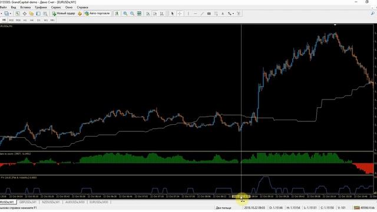
Task: Select the text label tool
Action: 239,14
